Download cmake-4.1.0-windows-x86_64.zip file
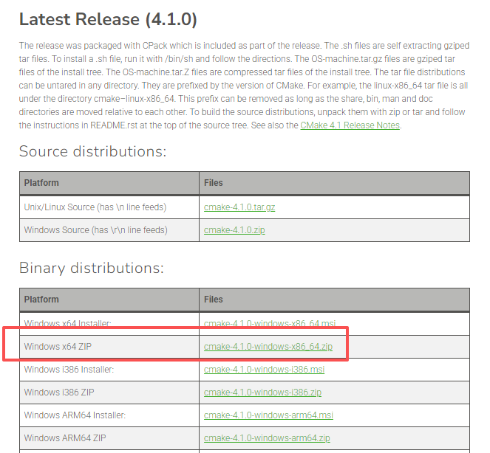490x453 pixels. coord(268,347)
